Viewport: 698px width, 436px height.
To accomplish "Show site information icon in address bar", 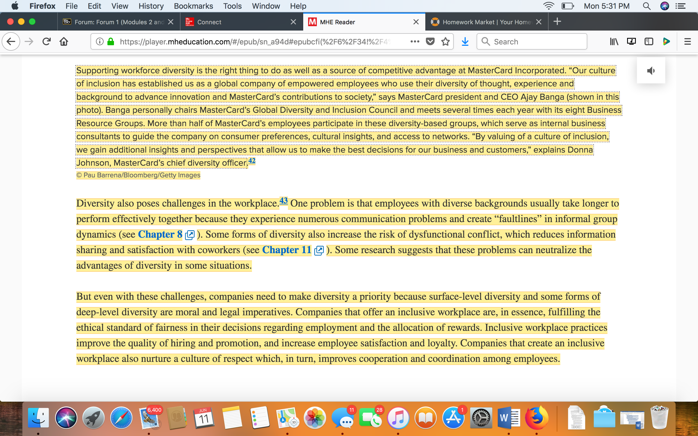I will [100, 41].
